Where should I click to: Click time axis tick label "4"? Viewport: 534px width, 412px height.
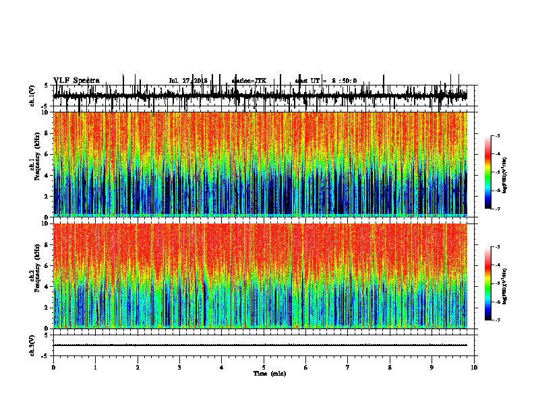click(222, 368)
